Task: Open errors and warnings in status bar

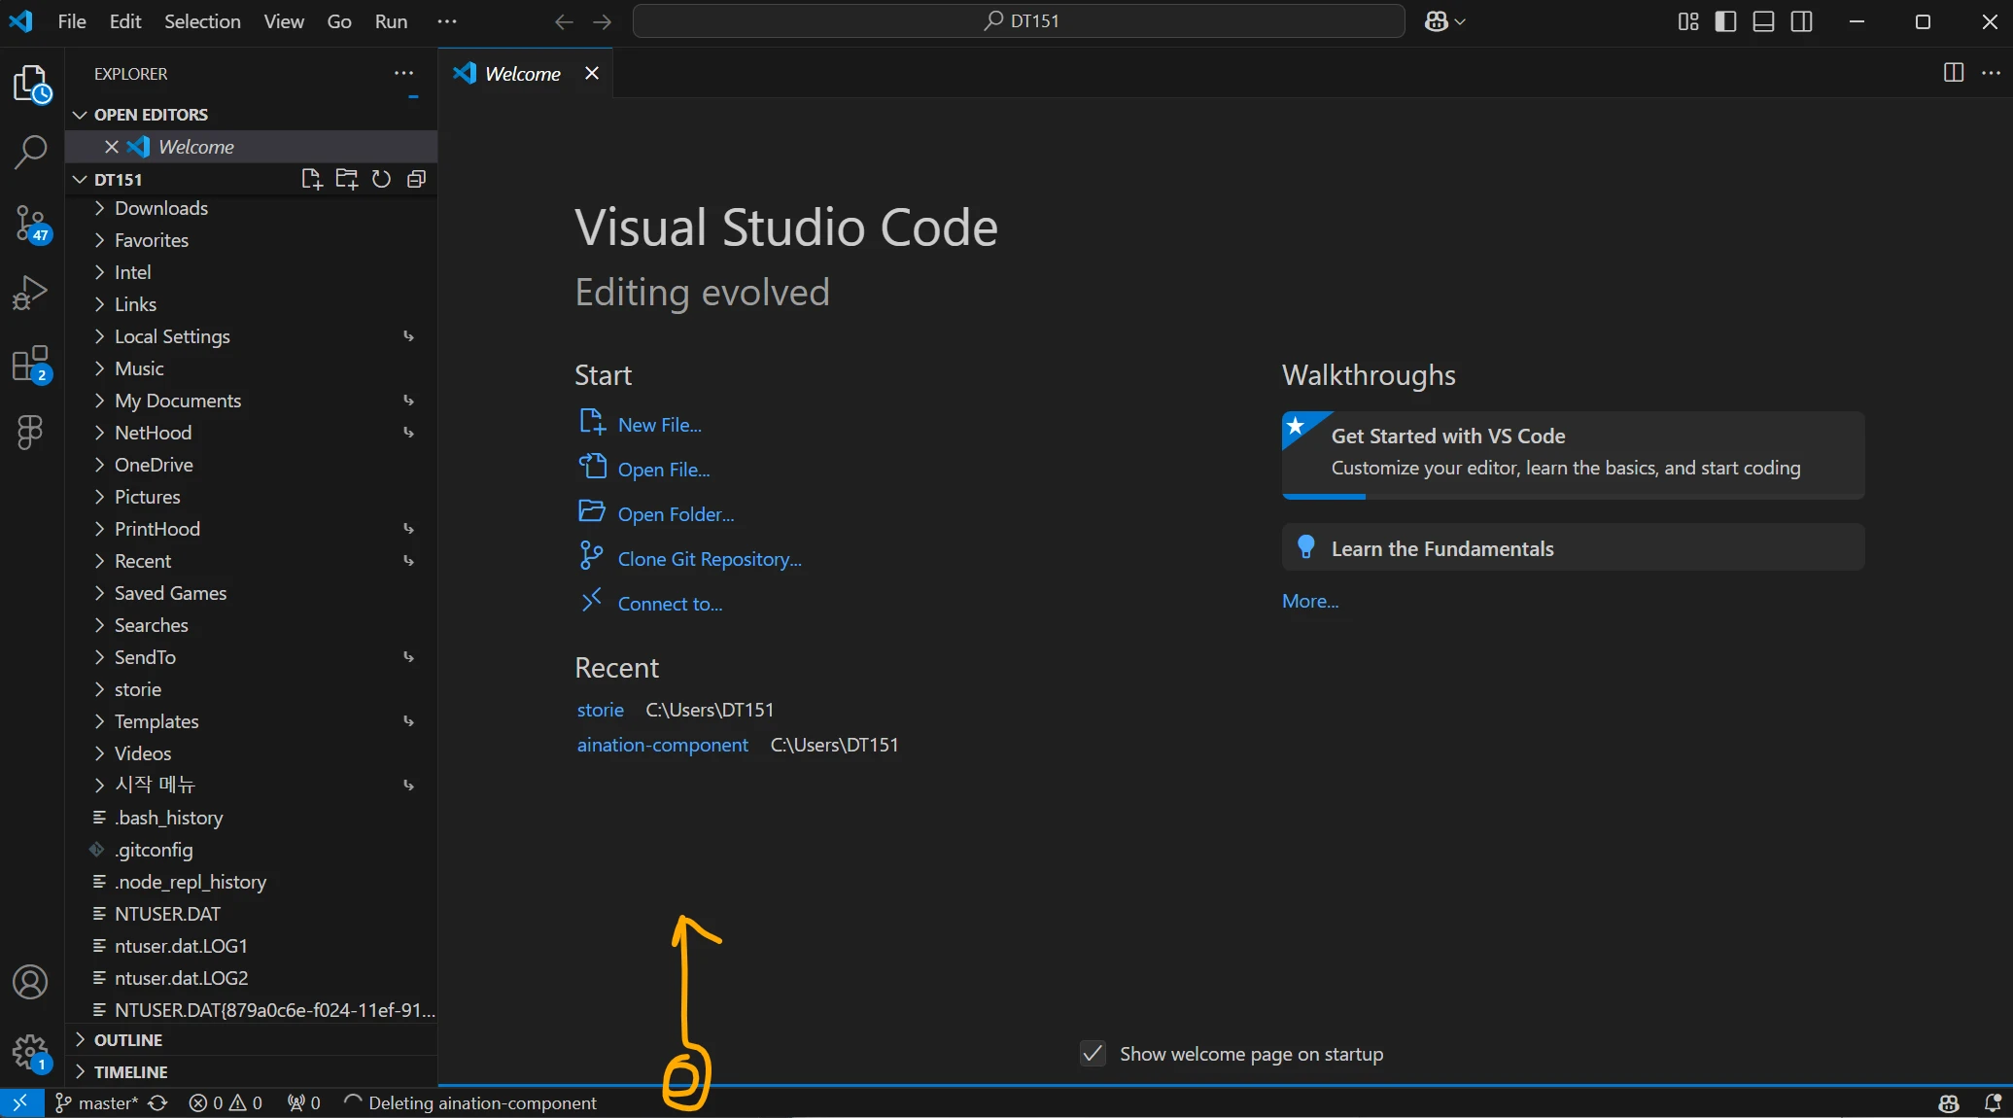Action: tap(226, 1102)
